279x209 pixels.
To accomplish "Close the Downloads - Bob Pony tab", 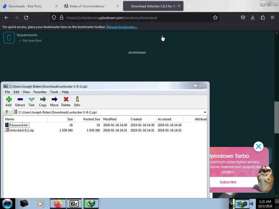I will [56, 6].
